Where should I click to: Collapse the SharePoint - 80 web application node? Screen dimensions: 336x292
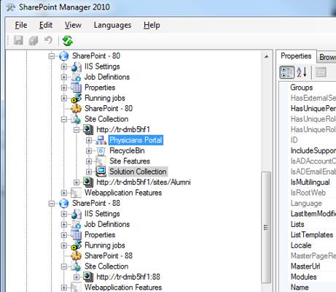click(52, 56)
